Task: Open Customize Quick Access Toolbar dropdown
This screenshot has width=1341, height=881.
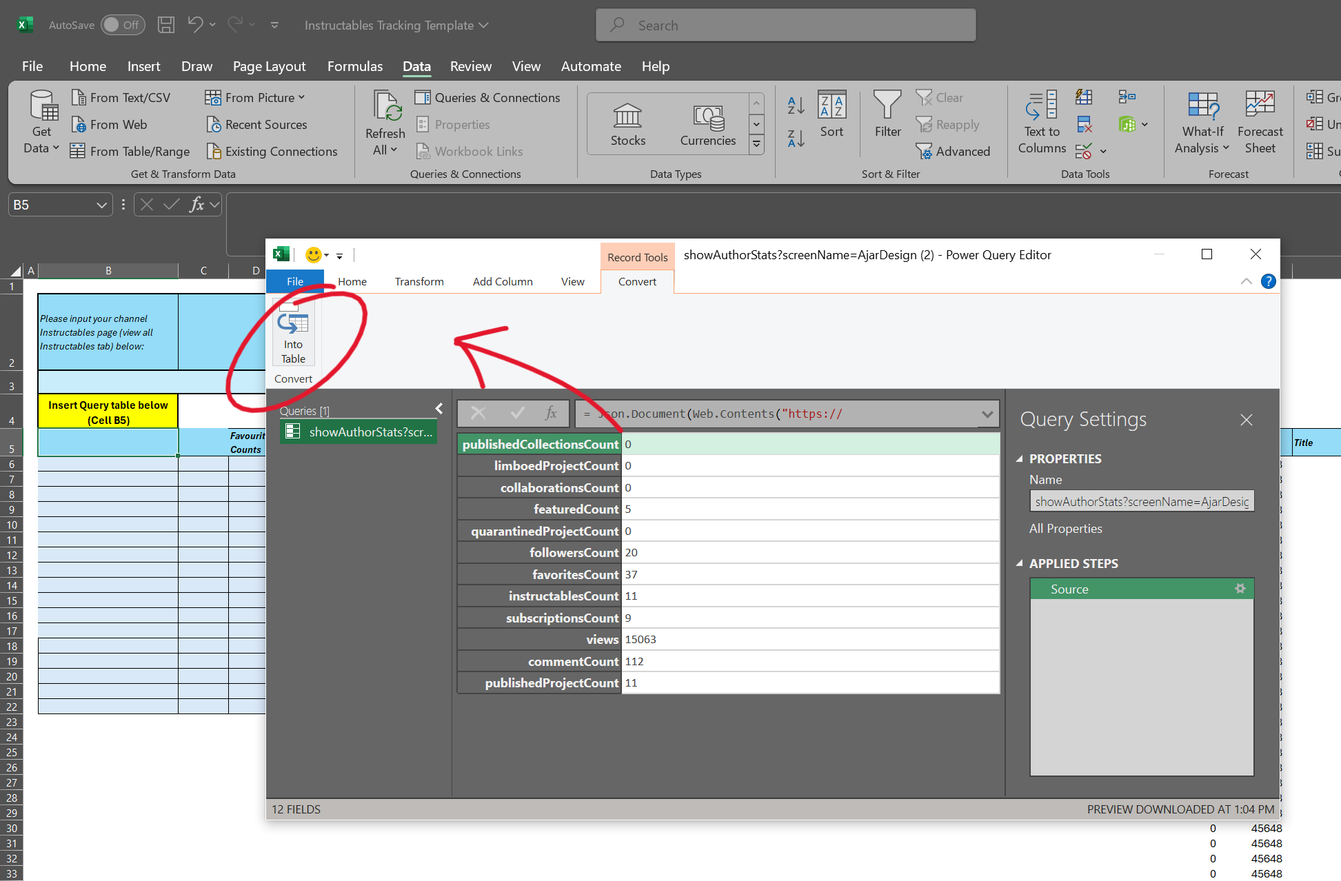Action: pos(274,26)
